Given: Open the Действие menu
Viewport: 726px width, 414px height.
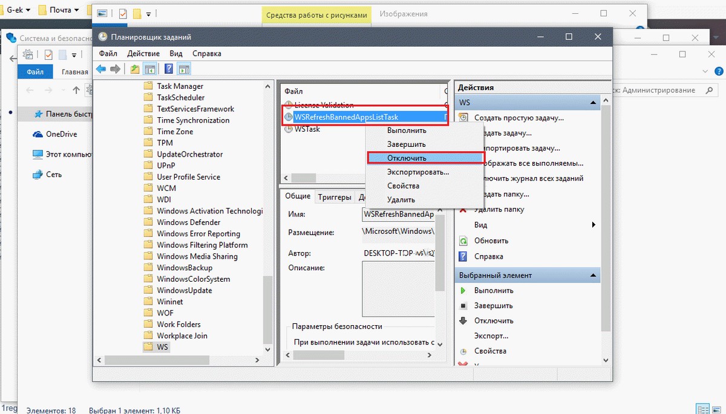Looking at the screenshot, I should [x=143, y=53].
